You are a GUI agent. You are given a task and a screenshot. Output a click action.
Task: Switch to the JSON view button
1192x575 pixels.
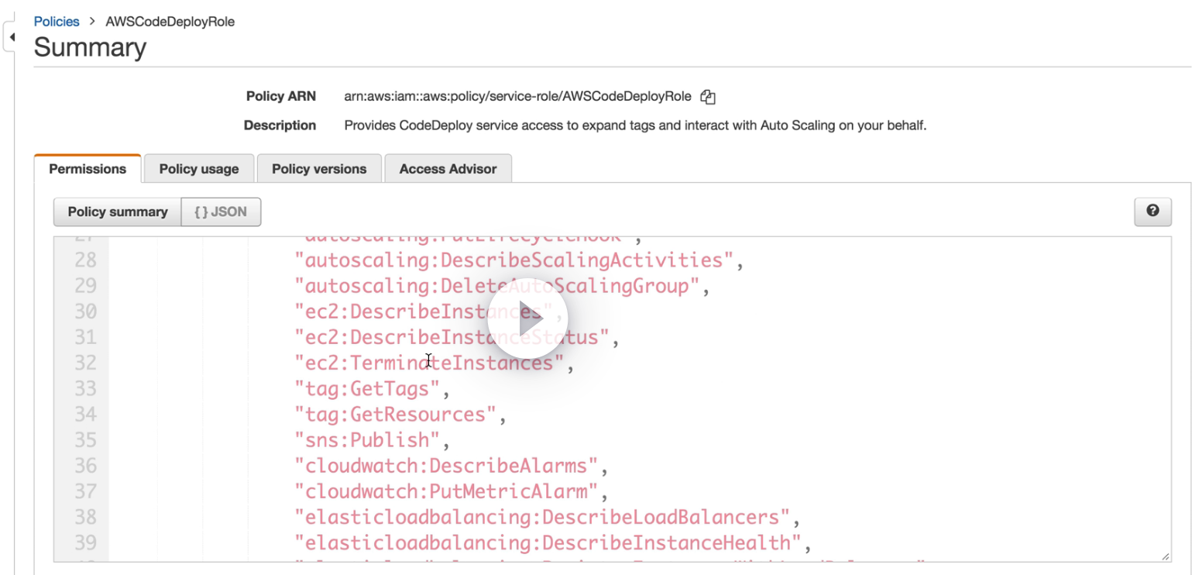pos(221,212)
